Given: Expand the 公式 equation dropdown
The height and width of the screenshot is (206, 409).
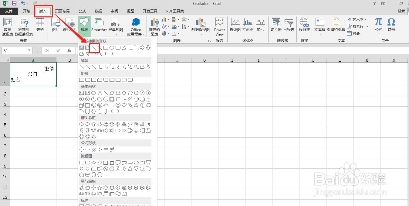Looking at the screenshot, I should pos(379,26).
